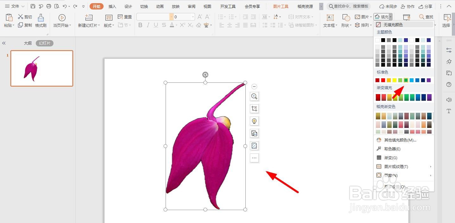455x223 pixels.
Task: Click the Copy (复制) button
Action: pyautogui.click(x=25, y=25)
